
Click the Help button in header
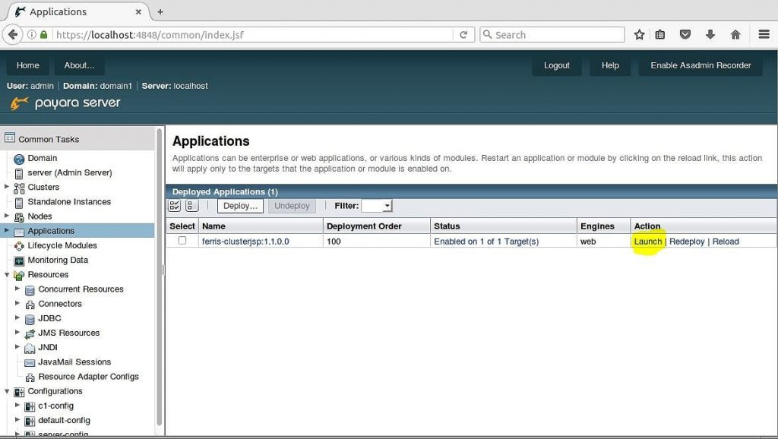pos(610,65)
